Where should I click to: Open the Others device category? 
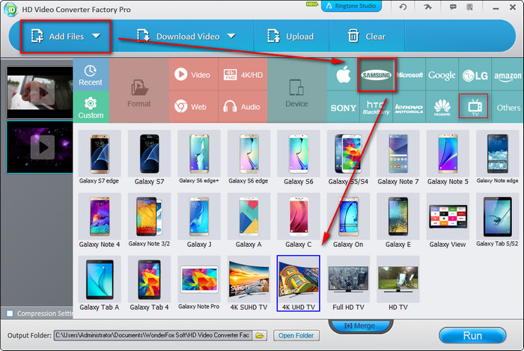click(x=508, y=107)
